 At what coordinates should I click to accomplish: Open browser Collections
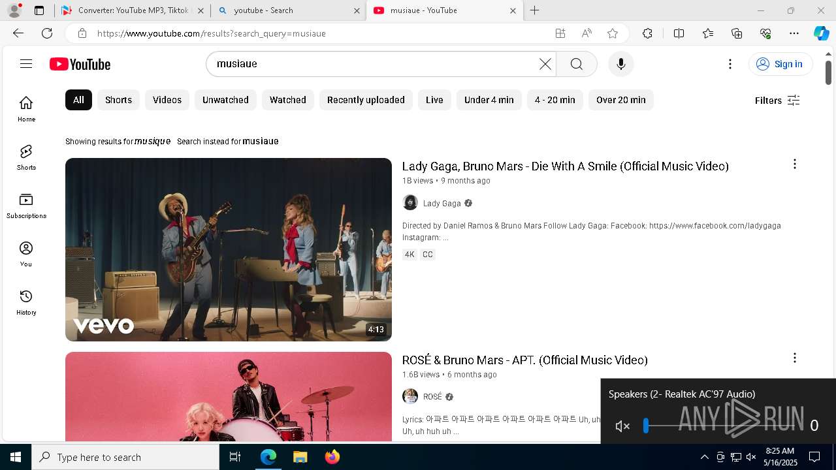coord(737,33)
